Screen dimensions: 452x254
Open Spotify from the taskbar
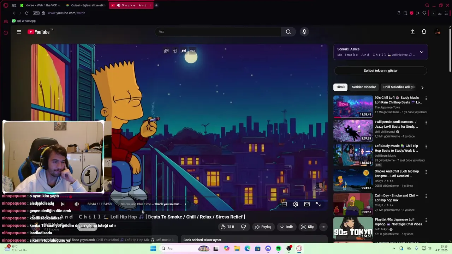coord(278,248)
